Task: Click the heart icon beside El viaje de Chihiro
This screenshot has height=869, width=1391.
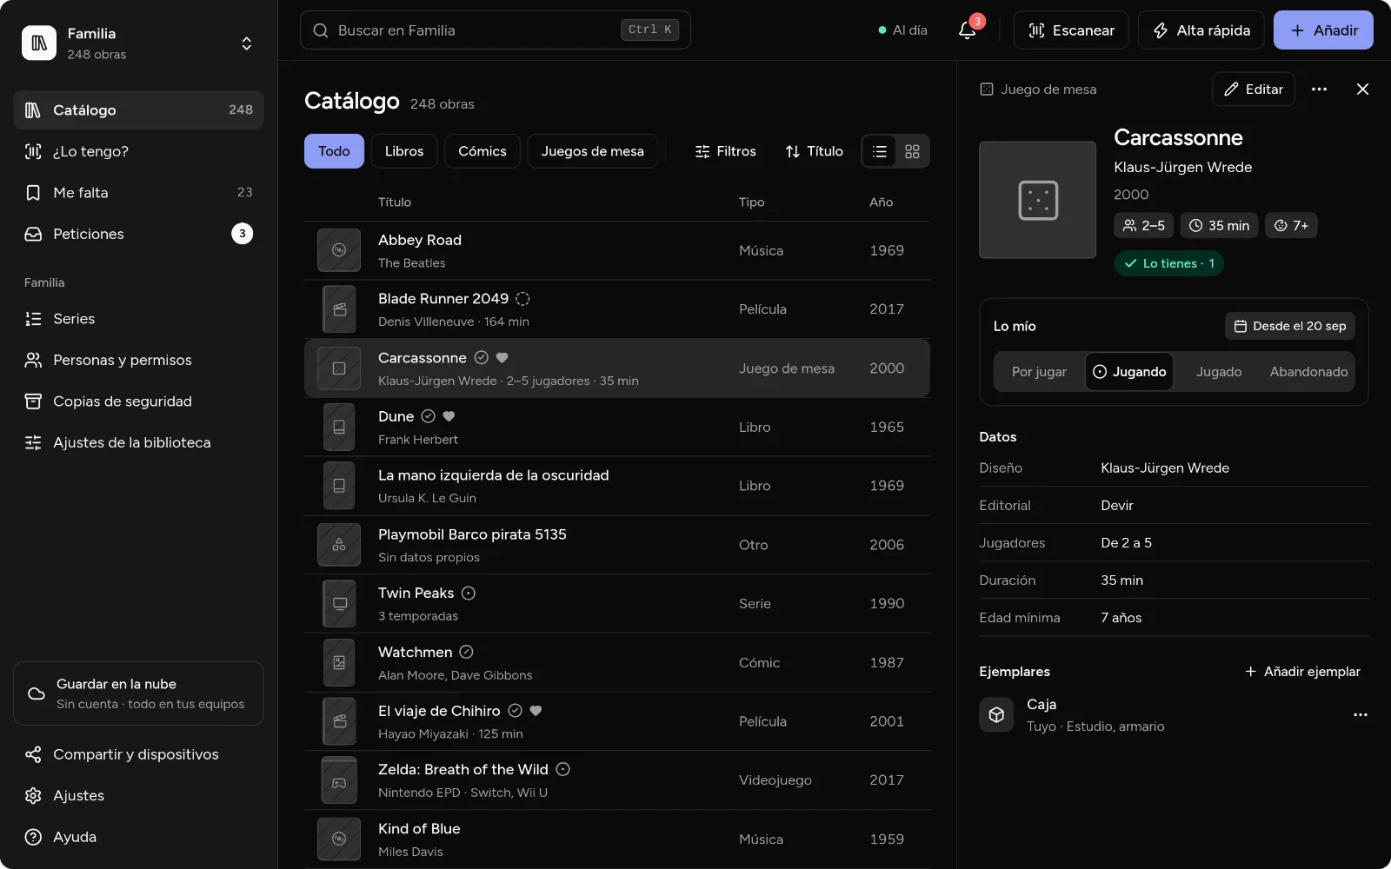Action: point(536,711)
